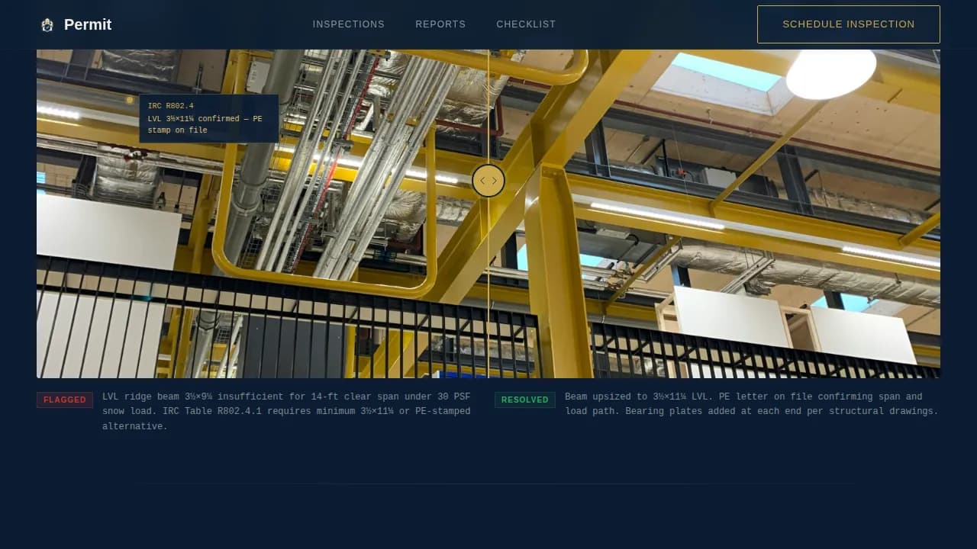
Task: Click the Permit wordmark in the header
Action: coord(87,24)
